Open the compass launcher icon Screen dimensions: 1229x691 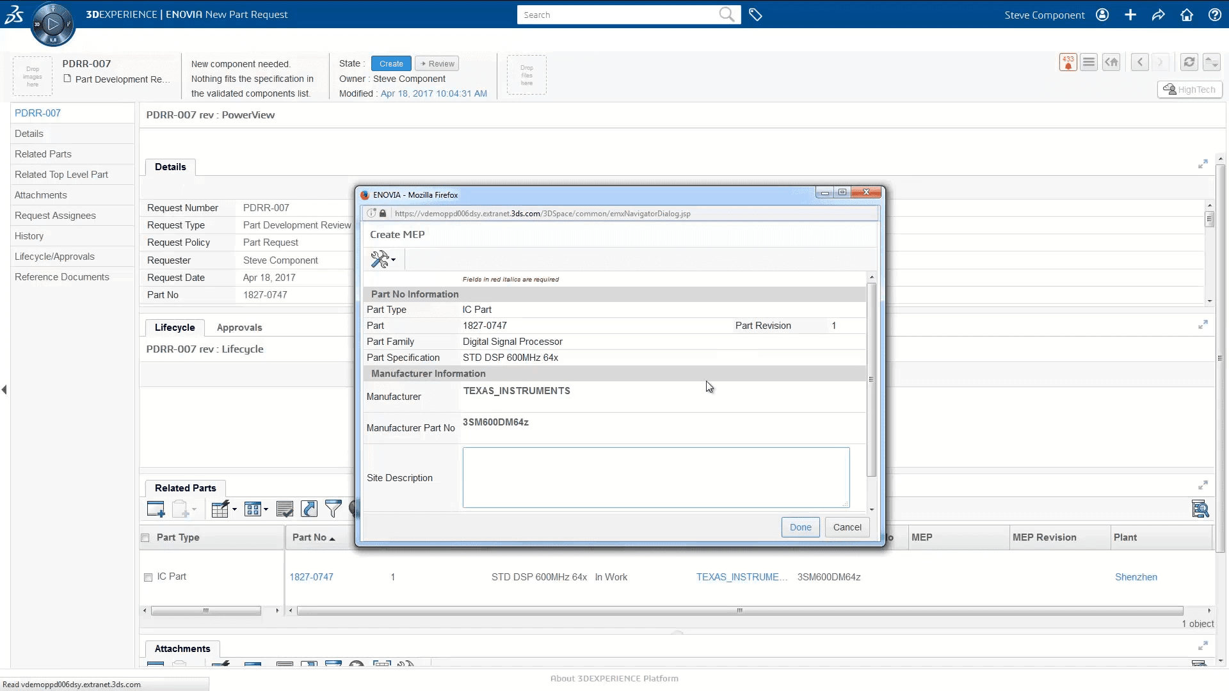(x=52, y=24)
